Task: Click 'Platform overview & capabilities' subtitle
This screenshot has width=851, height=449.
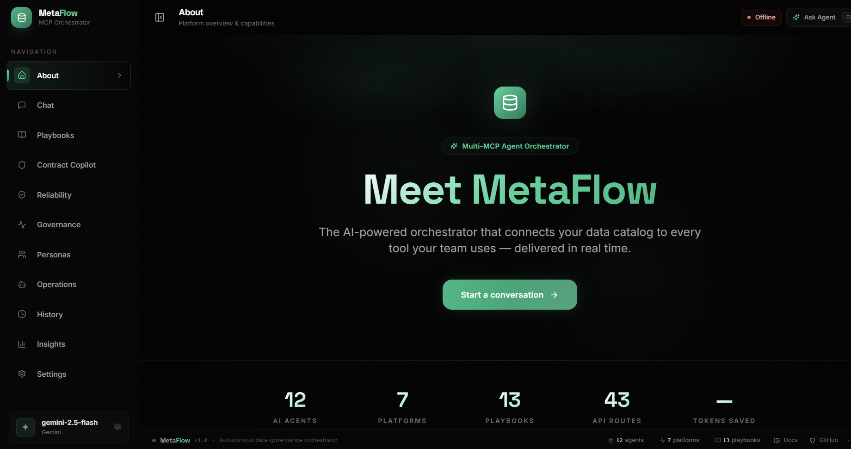Action: [227, 23]
